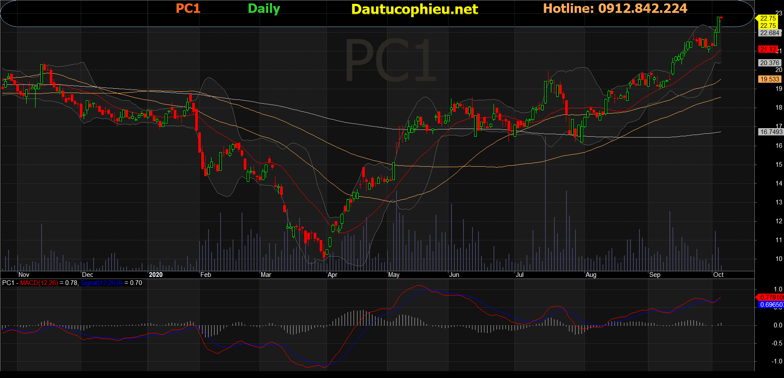Image resolution: width=784 pixels, height=378 pixels.
Task: Click the blue 0.6965 signal value tag
Action: (x=771, y=305)
